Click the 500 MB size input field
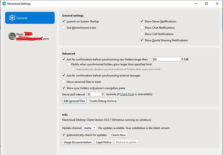The height and width of the screenshot is (155, 223). [x=166, y=59]
